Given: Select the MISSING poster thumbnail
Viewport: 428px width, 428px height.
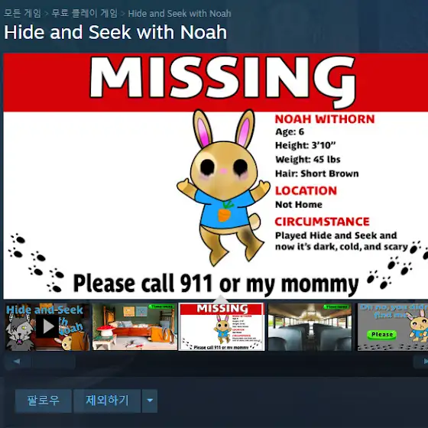Looking at the screenshot, I should point(222,327).
